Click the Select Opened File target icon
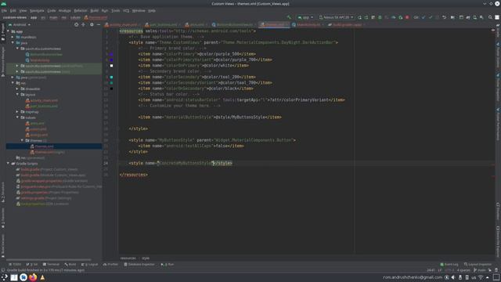 [77, 24]
